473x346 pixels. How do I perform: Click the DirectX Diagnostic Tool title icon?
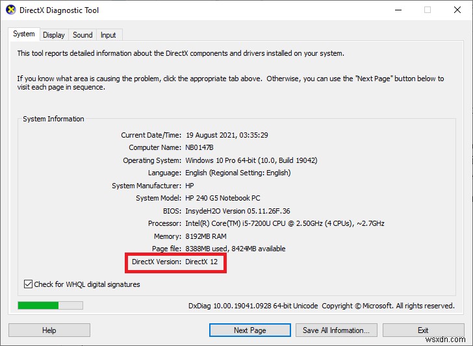pyautogui.click(x=11, y=10)
